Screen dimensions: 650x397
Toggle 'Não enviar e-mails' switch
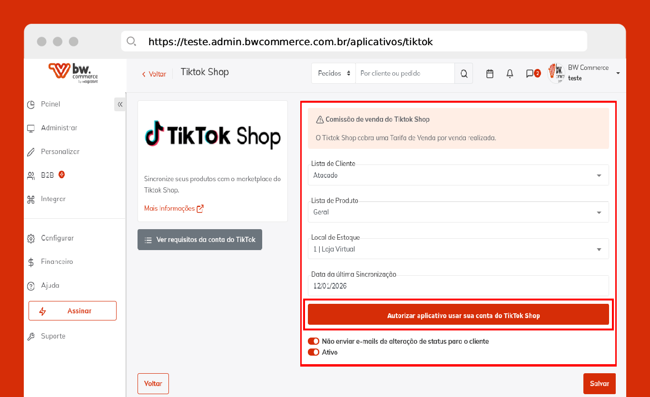coord(314,341)
